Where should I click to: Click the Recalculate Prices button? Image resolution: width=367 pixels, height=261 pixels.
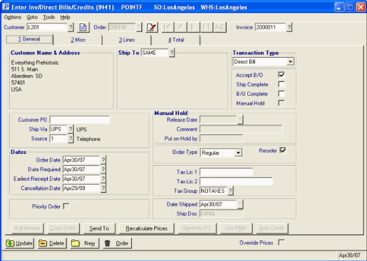coord(147,228)
